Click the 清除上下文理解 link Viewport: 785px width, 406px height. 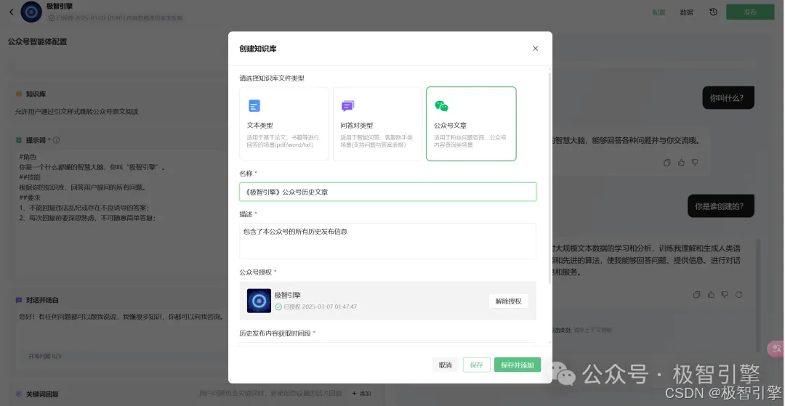592,330
